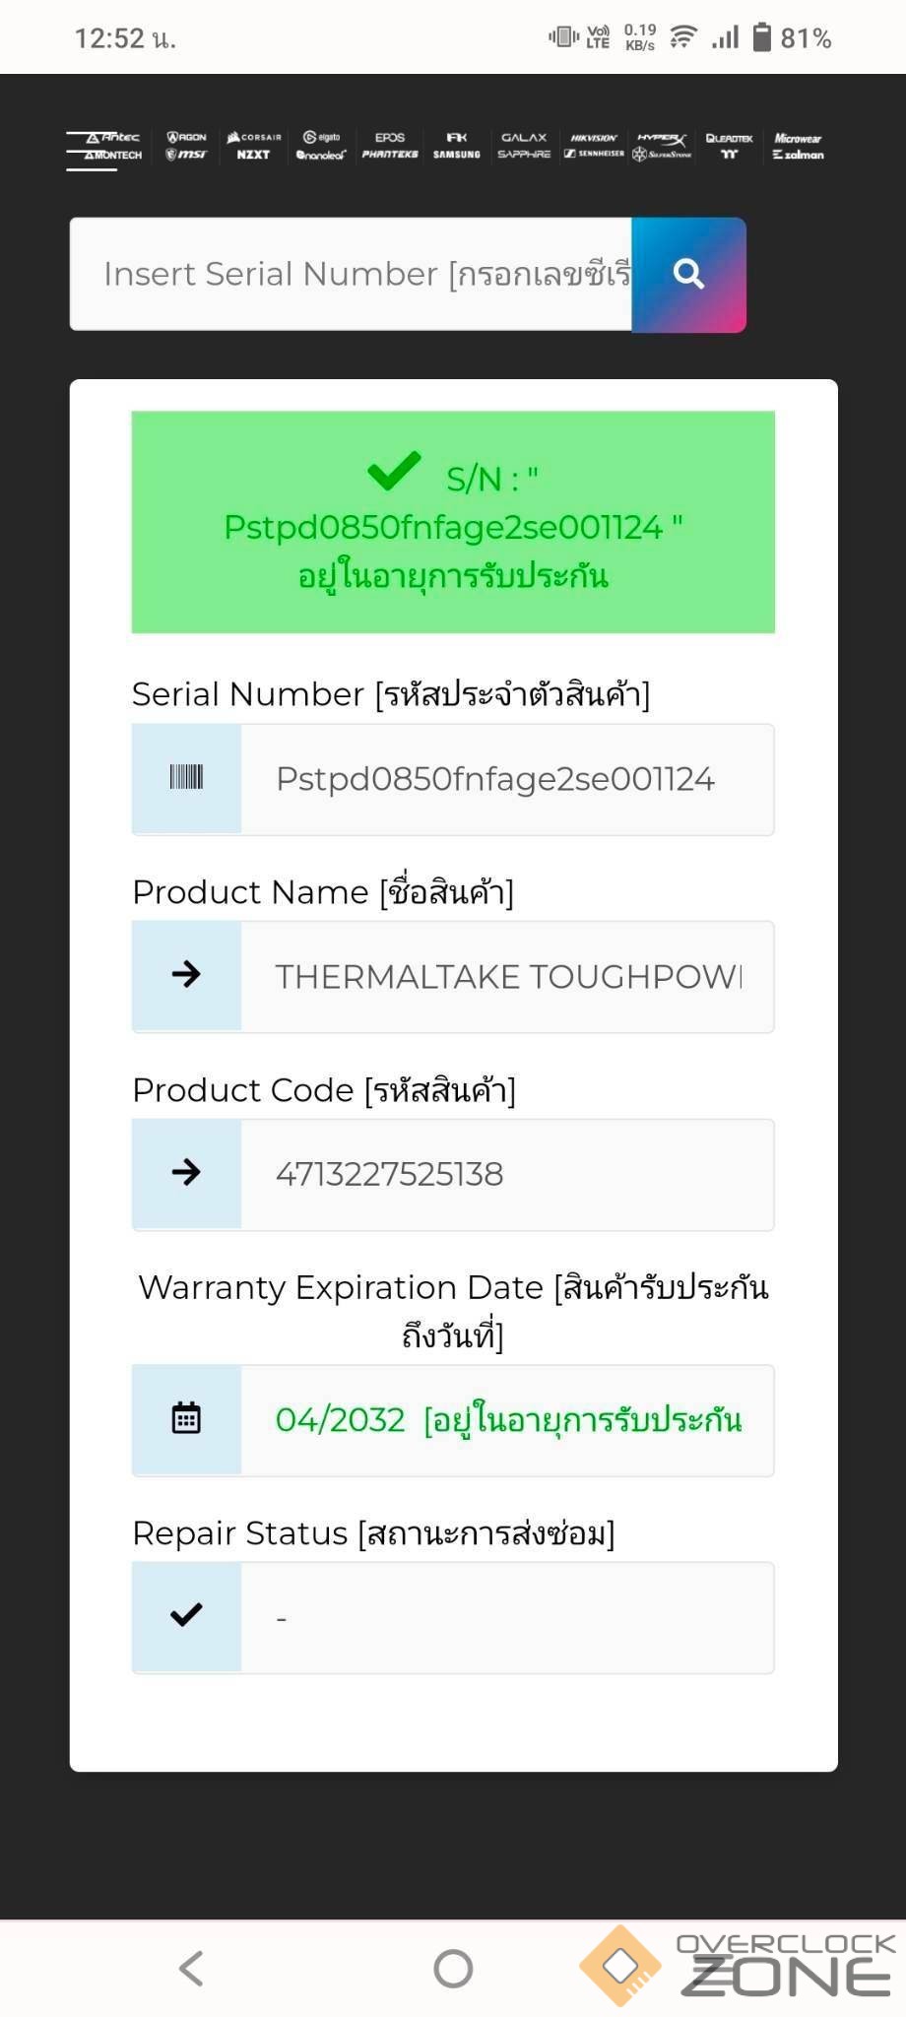Click the arrow icon next to Product Code
This screenshot has height=2017, width=906.
[x=186, y=1173]
